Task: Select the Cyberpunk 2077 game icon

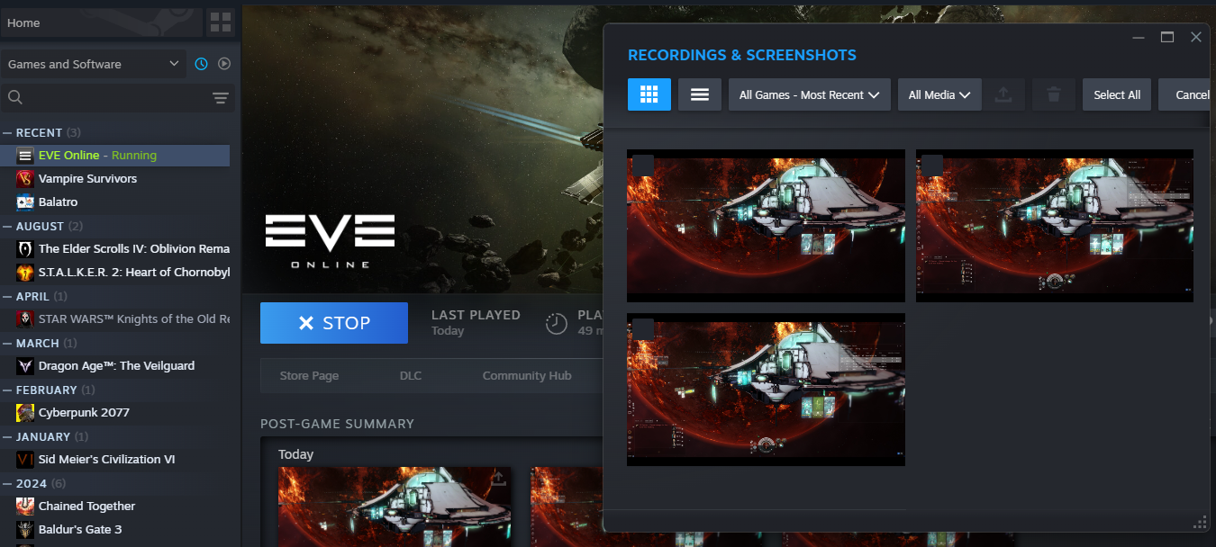Action: coord(25,413)
